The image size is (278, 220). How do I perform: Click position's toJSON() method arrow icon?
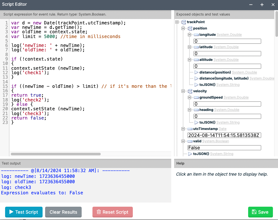(196, 85)
